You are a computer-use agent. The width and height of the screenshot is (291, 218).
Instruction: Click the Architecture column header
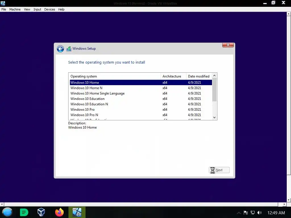click(173, 76)
